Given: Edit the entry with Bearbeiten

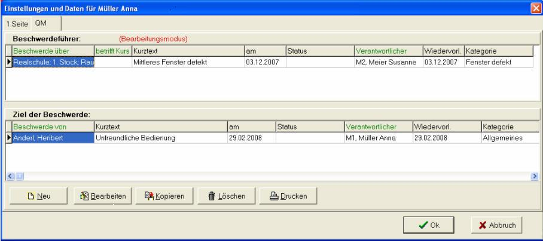Looking at the screenshot, I should 103,196.
